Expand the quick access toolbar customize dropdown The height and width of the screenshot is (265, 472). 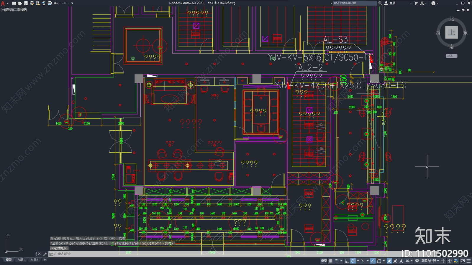(72, 3)
